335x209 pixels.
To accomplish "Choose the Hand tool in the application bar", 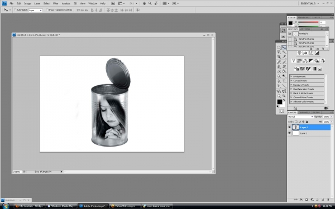I will pos(144,3).
